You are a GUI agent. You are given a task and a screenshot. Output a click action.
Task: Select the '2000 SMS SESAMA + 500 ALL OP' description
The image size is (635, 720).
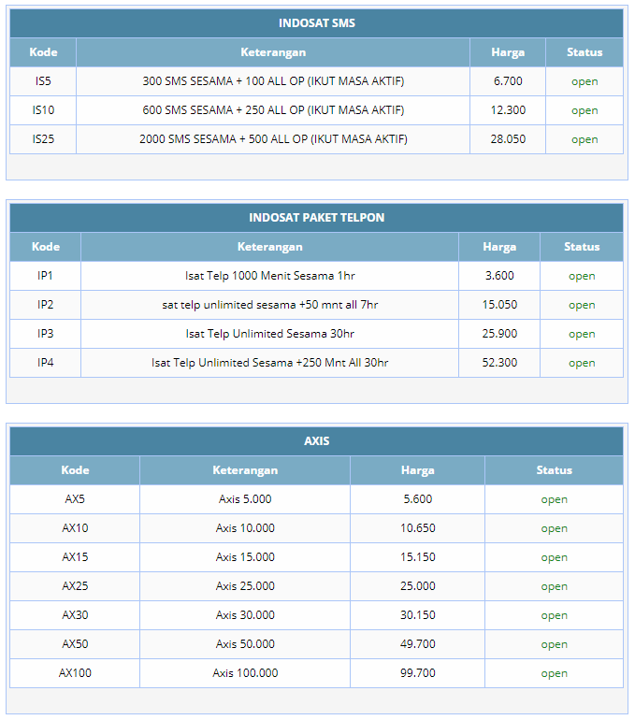pos(273,139)
